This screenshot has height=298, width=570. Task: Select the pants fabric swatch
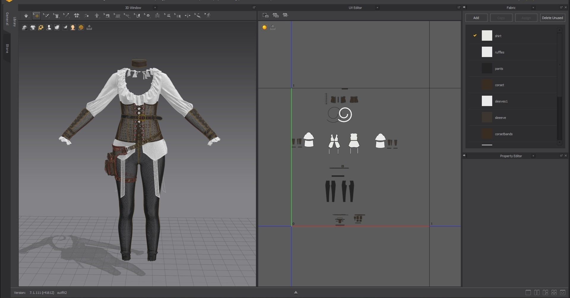[487, 68]
